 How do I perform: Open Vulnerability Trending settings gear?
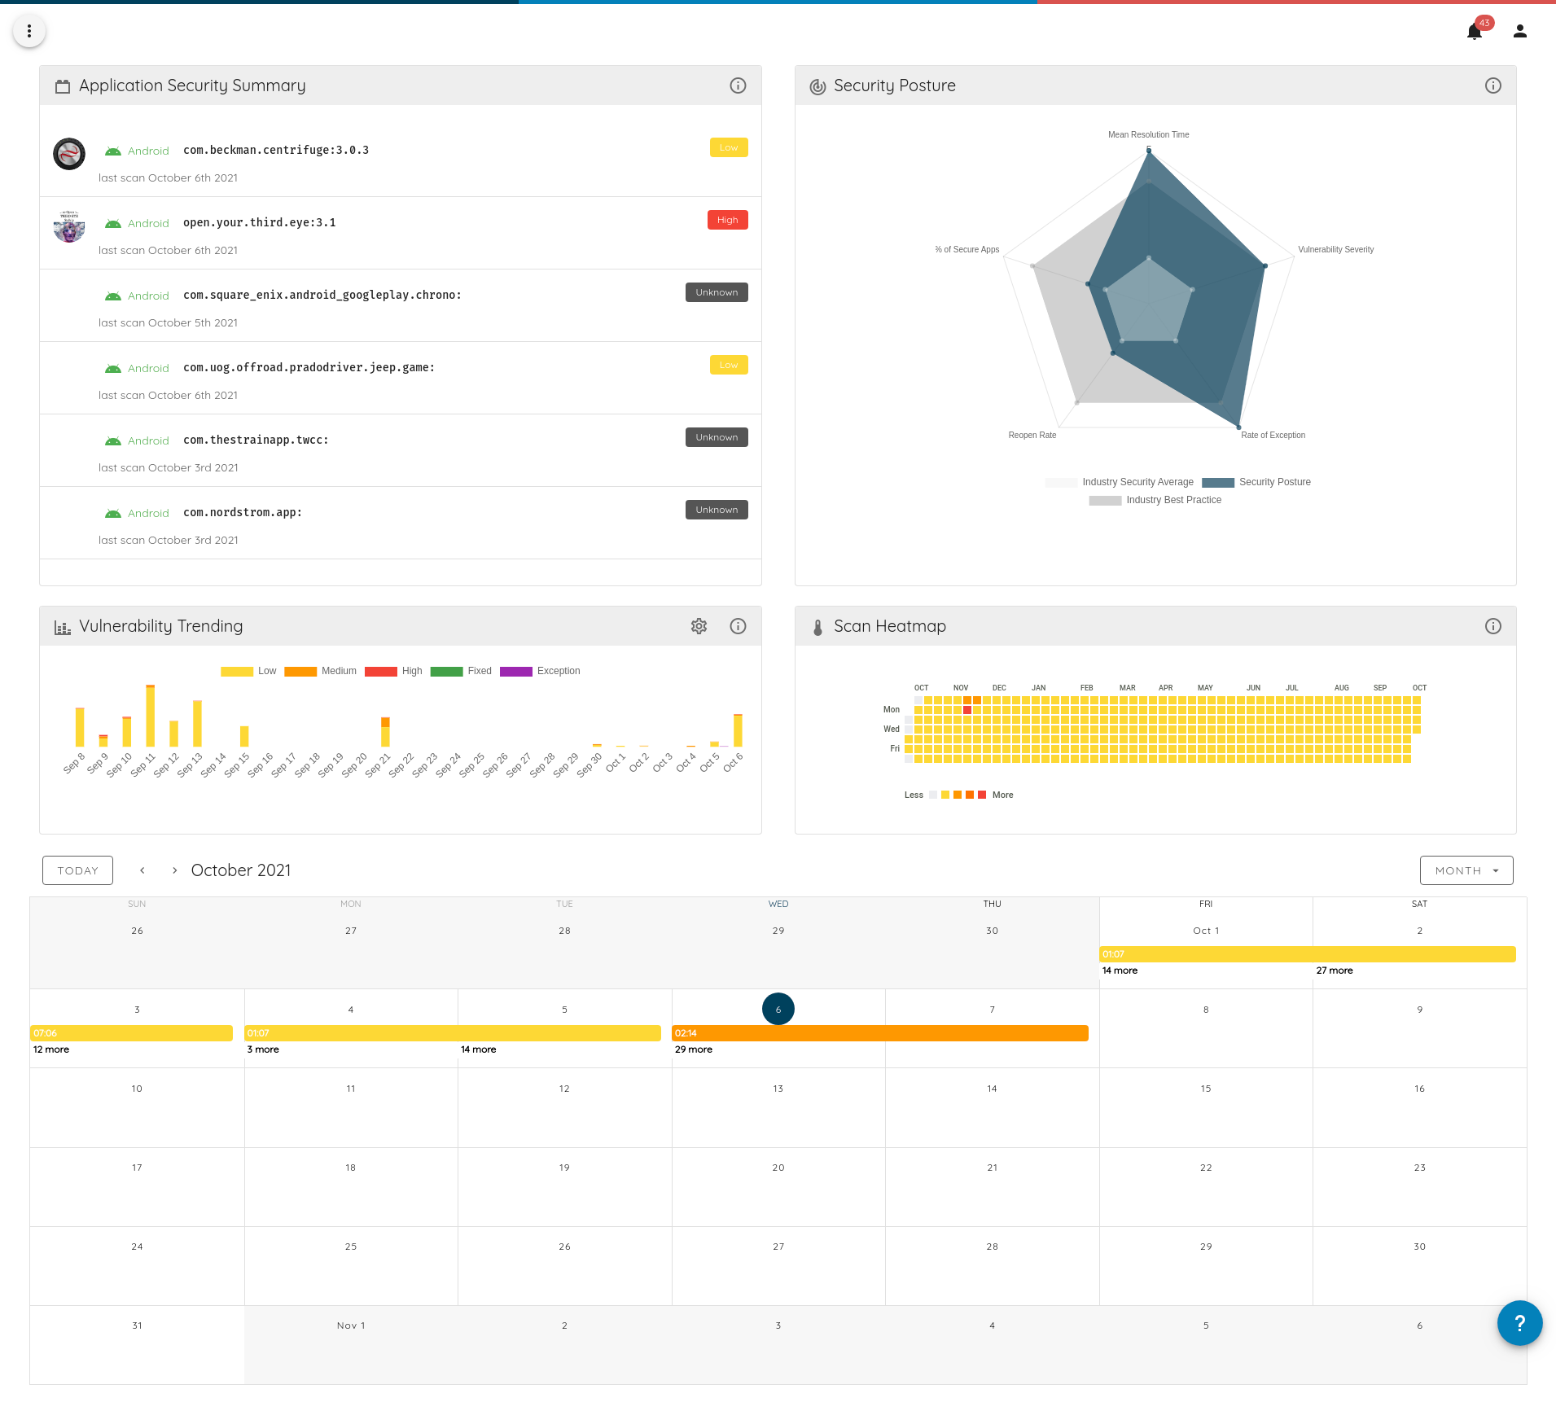[x=699, y=626]
